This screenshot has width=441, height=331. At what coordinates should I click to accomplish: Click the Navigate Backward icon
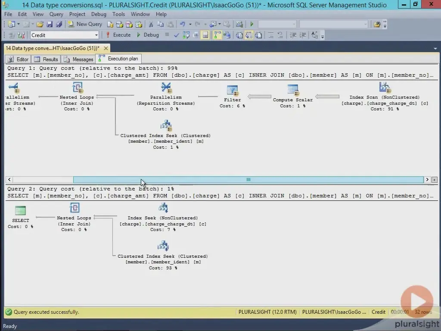point(213,24)
